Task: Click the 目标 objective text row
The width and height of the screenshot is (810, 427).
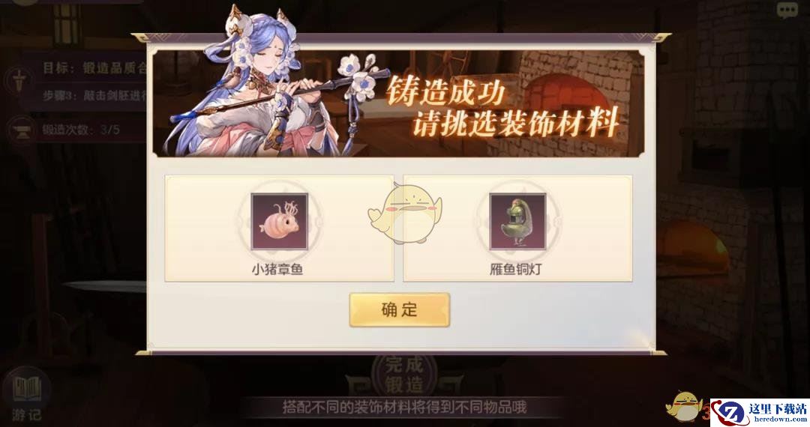Action: [93, 67]
